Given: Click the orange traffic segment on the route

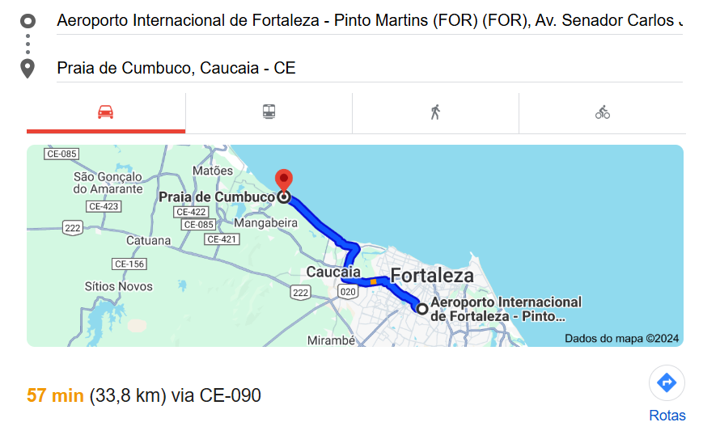Looking at the screenshot, I should tap(373, 281).
